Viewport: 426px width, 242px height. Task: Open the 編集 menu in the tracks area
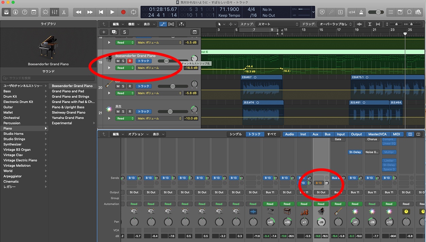pos(118,24)
